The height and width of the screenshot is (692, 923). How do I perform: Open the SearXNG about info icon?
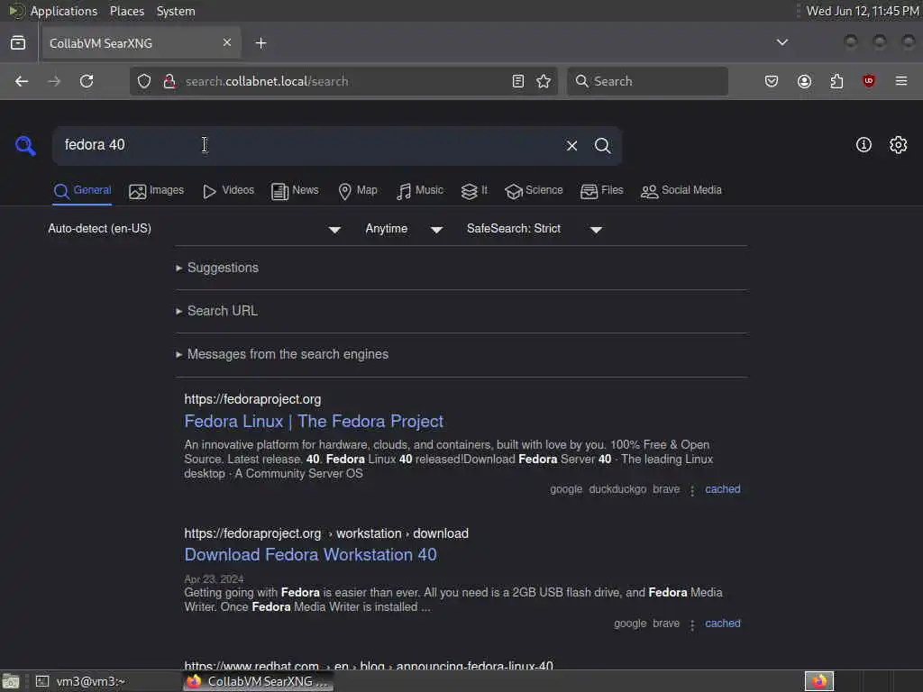click(x=864, y=145)
